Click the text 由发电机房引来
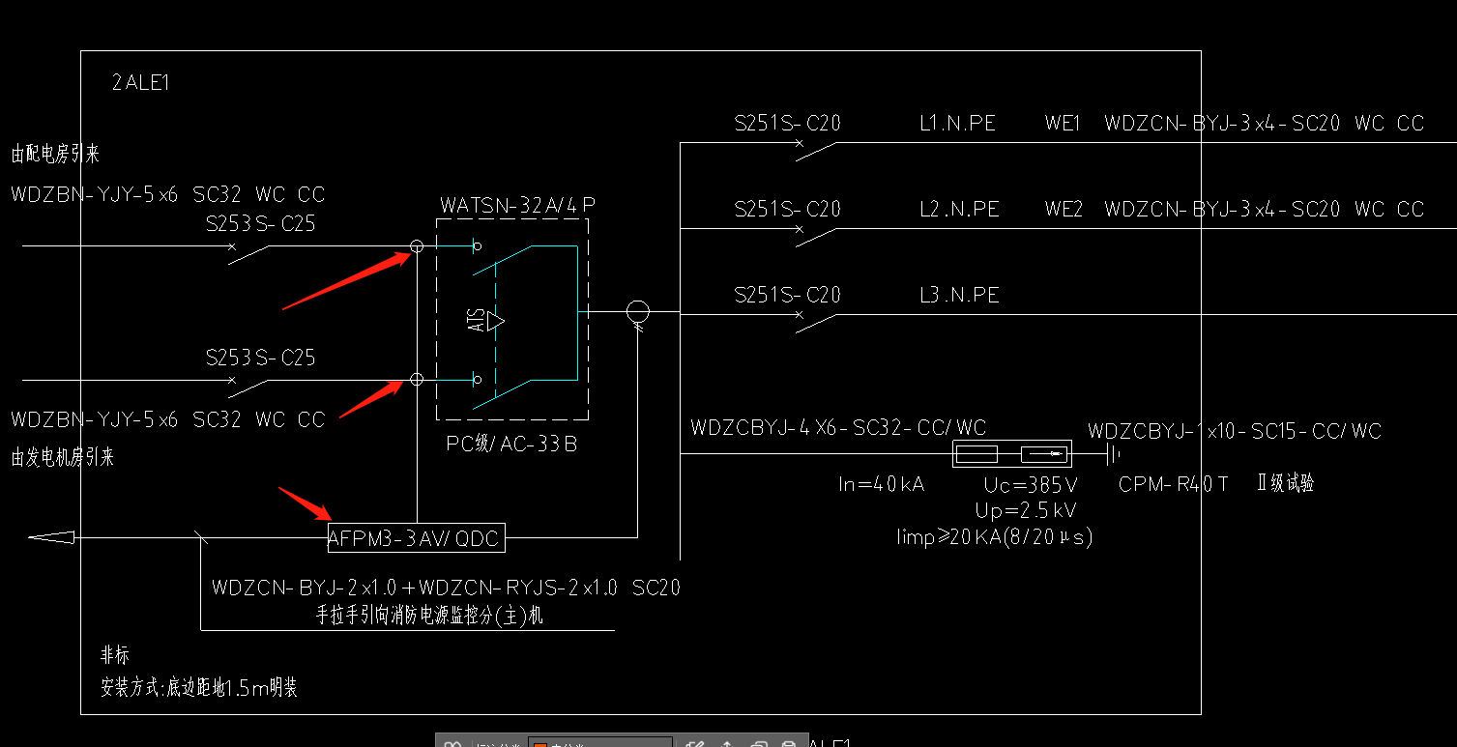Viewport: 1457px width, 747px height. [63, 457]
